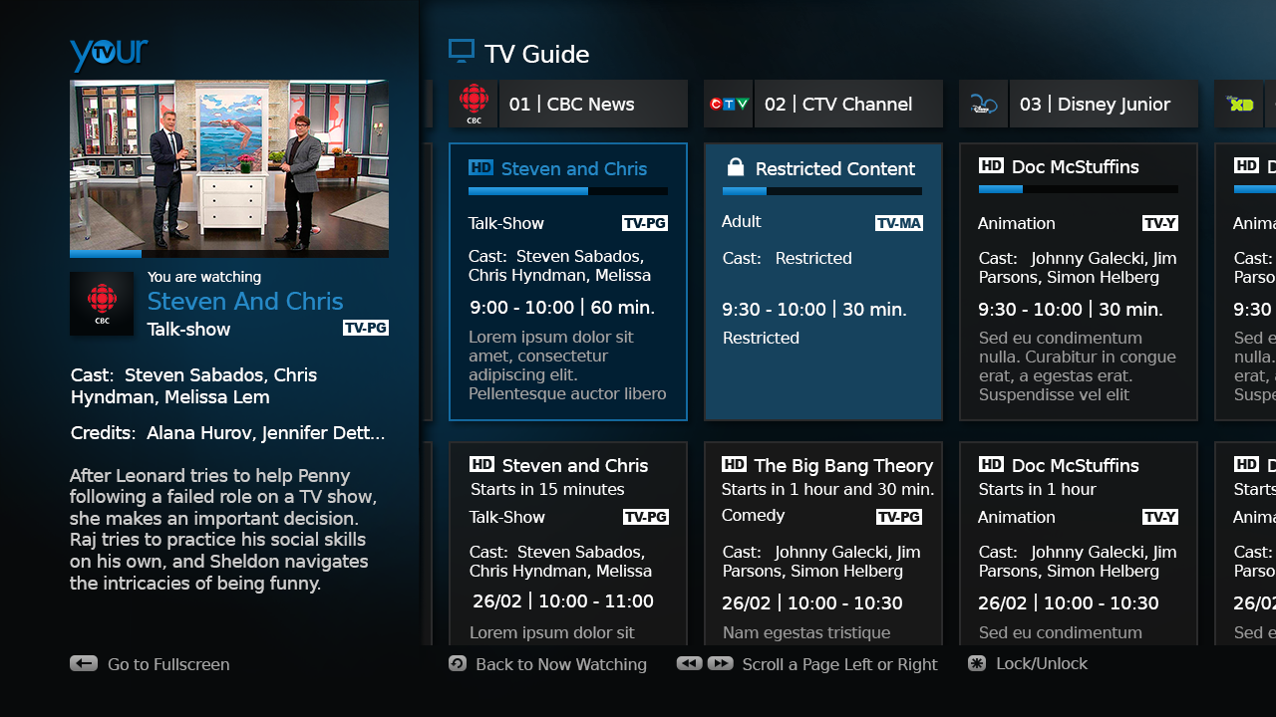Choose Scroll a Page Left or Right
The height and width of the screenshot is (717, 1276).
pyautogui.click(x=839, y=664)
